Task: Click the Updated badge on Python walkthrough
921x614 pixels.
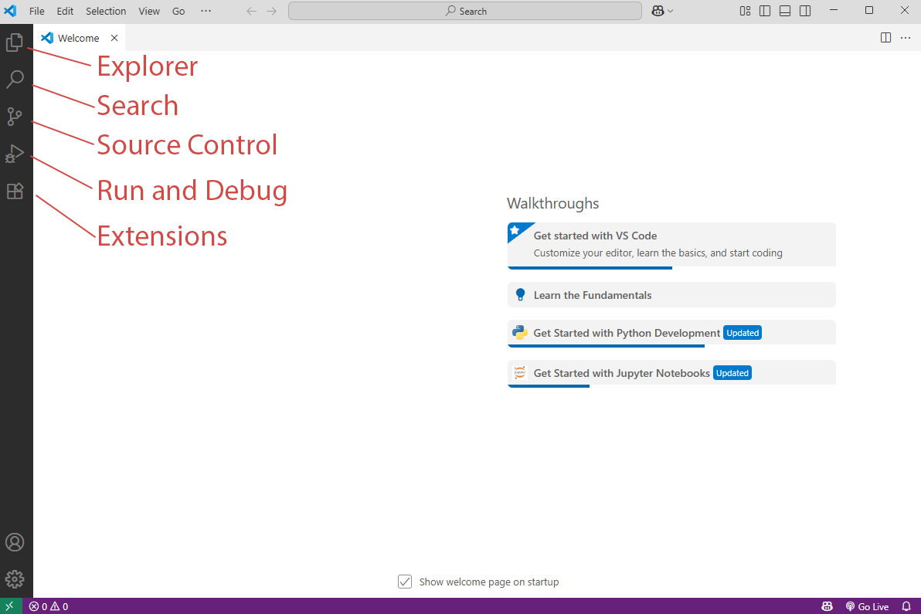Action: point(743,333)
